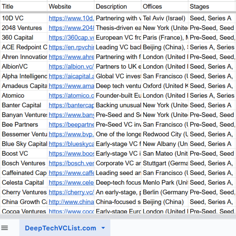Select the Menlo Park offices cell
This screenshot has height=236, width=236.
164,183
